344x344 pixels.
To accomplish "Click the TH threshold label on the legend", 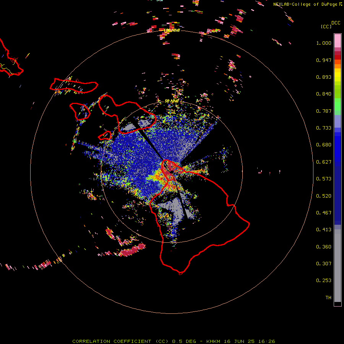I will coord(328,298).
